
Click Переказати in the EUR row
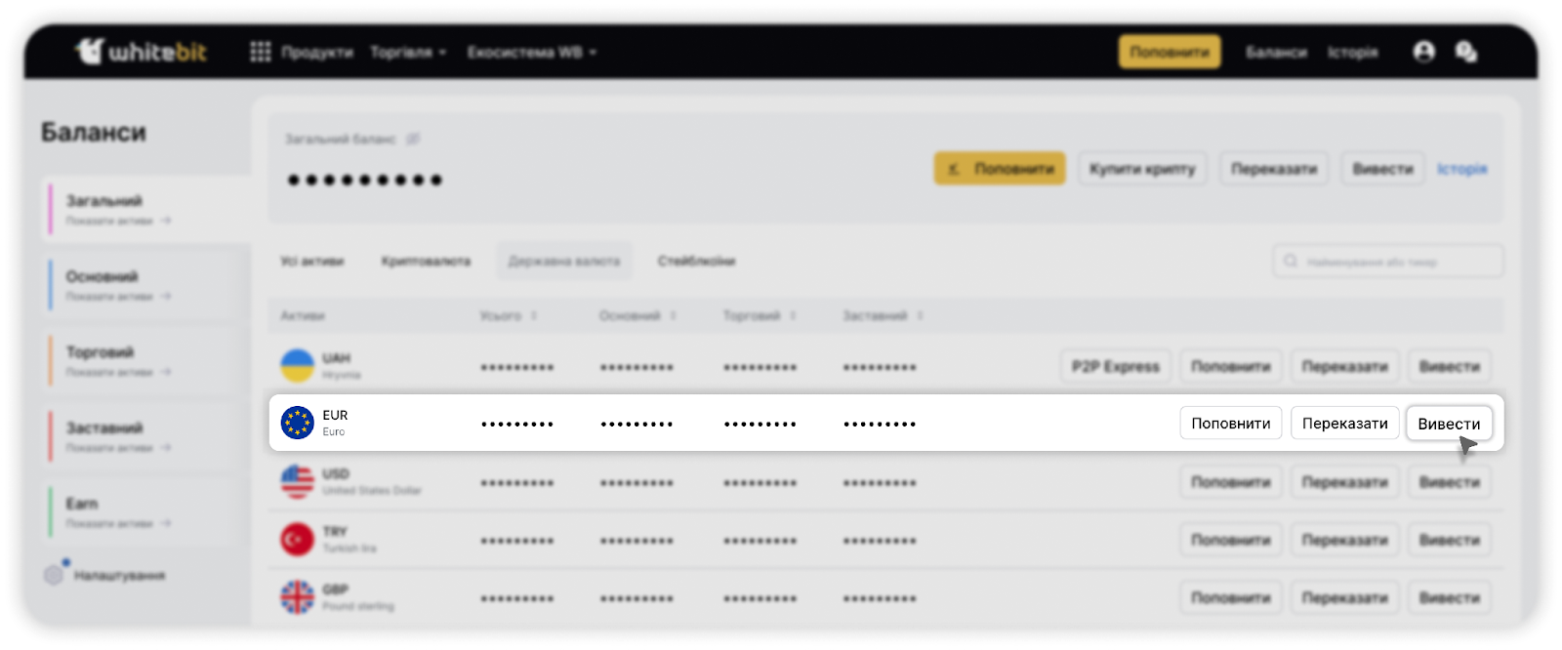[1344, 424]
